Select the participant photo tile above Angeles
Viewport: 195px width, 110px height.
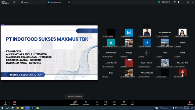coord(183,33)
